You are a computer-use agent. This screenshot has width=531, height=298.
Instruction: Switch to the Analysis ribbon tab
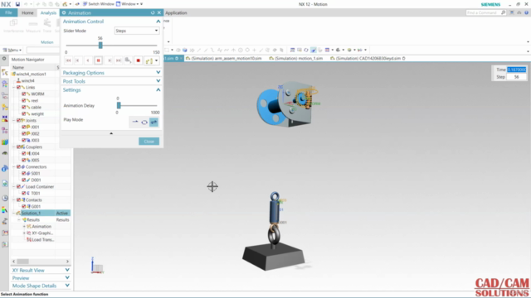[x=48, y=12]
